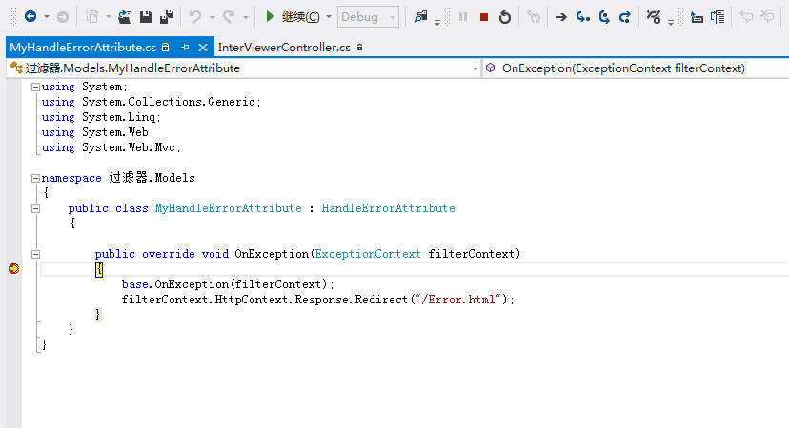Collapse the MyHandleErrorAttribute class block

click(35, 208)
